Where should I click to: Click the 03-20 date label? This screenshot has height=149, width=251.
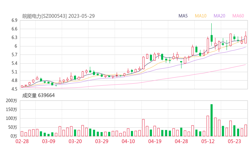(x=75, y=141)
